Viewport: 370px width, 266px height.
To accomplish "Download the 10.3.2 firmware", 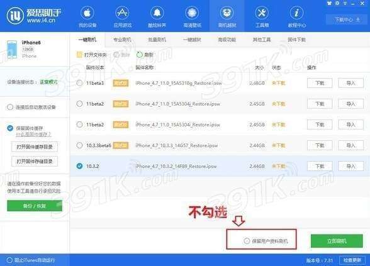I will [x=320, y=166].
